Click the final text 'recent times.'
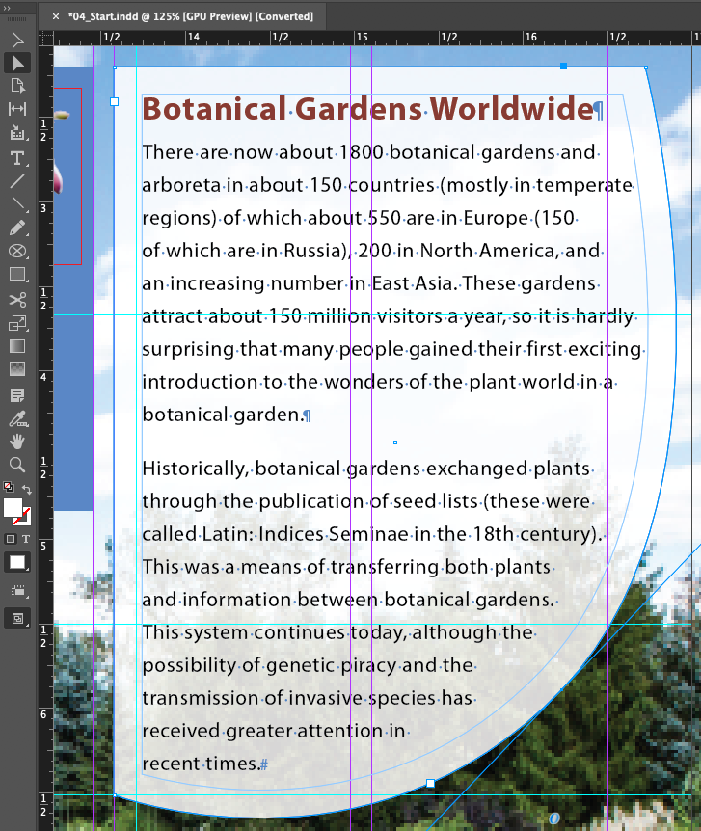 pyautogui.click(x=200, y=764)
